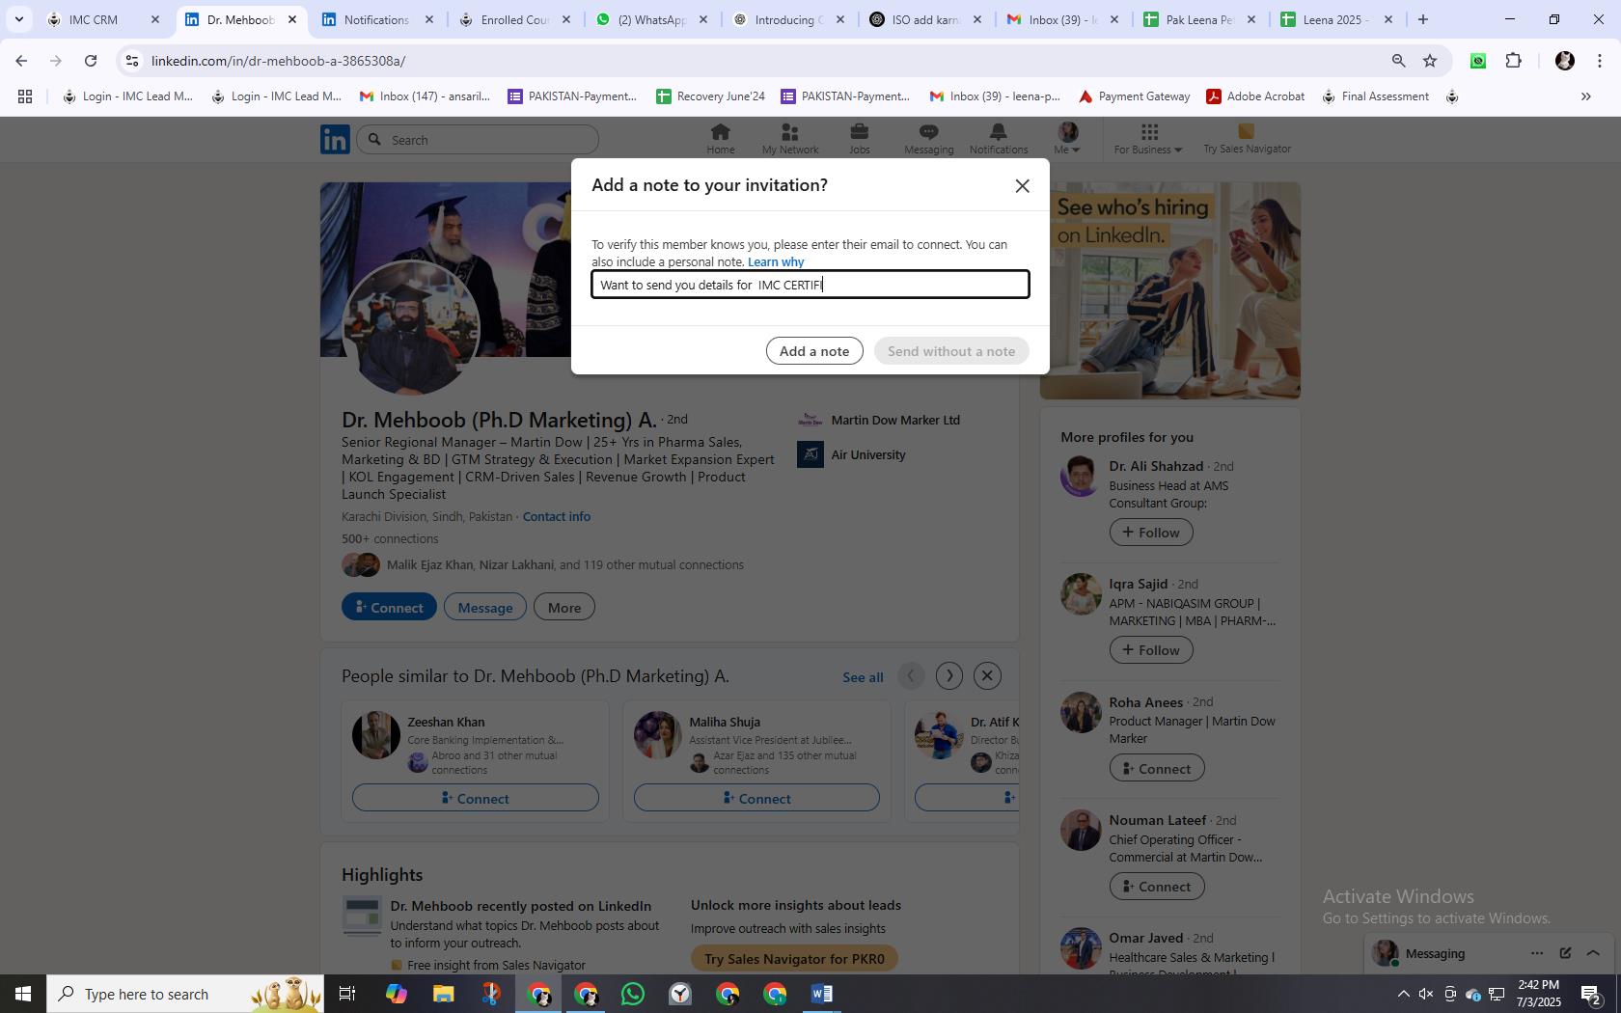Viewport: 1621px width, 1013px height.
Task: Switch to the Notifications LinkedIn tab
Action: 376,19
